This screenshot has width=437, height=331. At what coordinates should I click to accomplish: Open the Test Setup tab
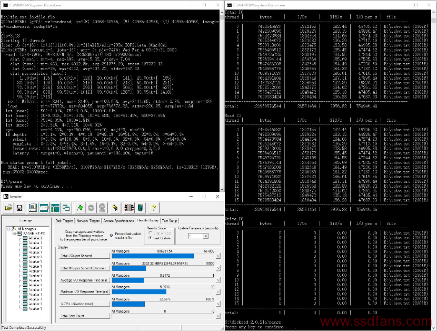(170, 221)
